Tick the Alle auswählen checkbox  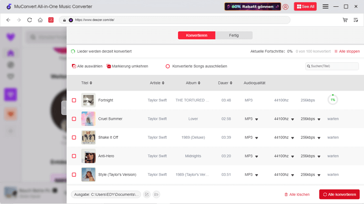coord(74,66)
